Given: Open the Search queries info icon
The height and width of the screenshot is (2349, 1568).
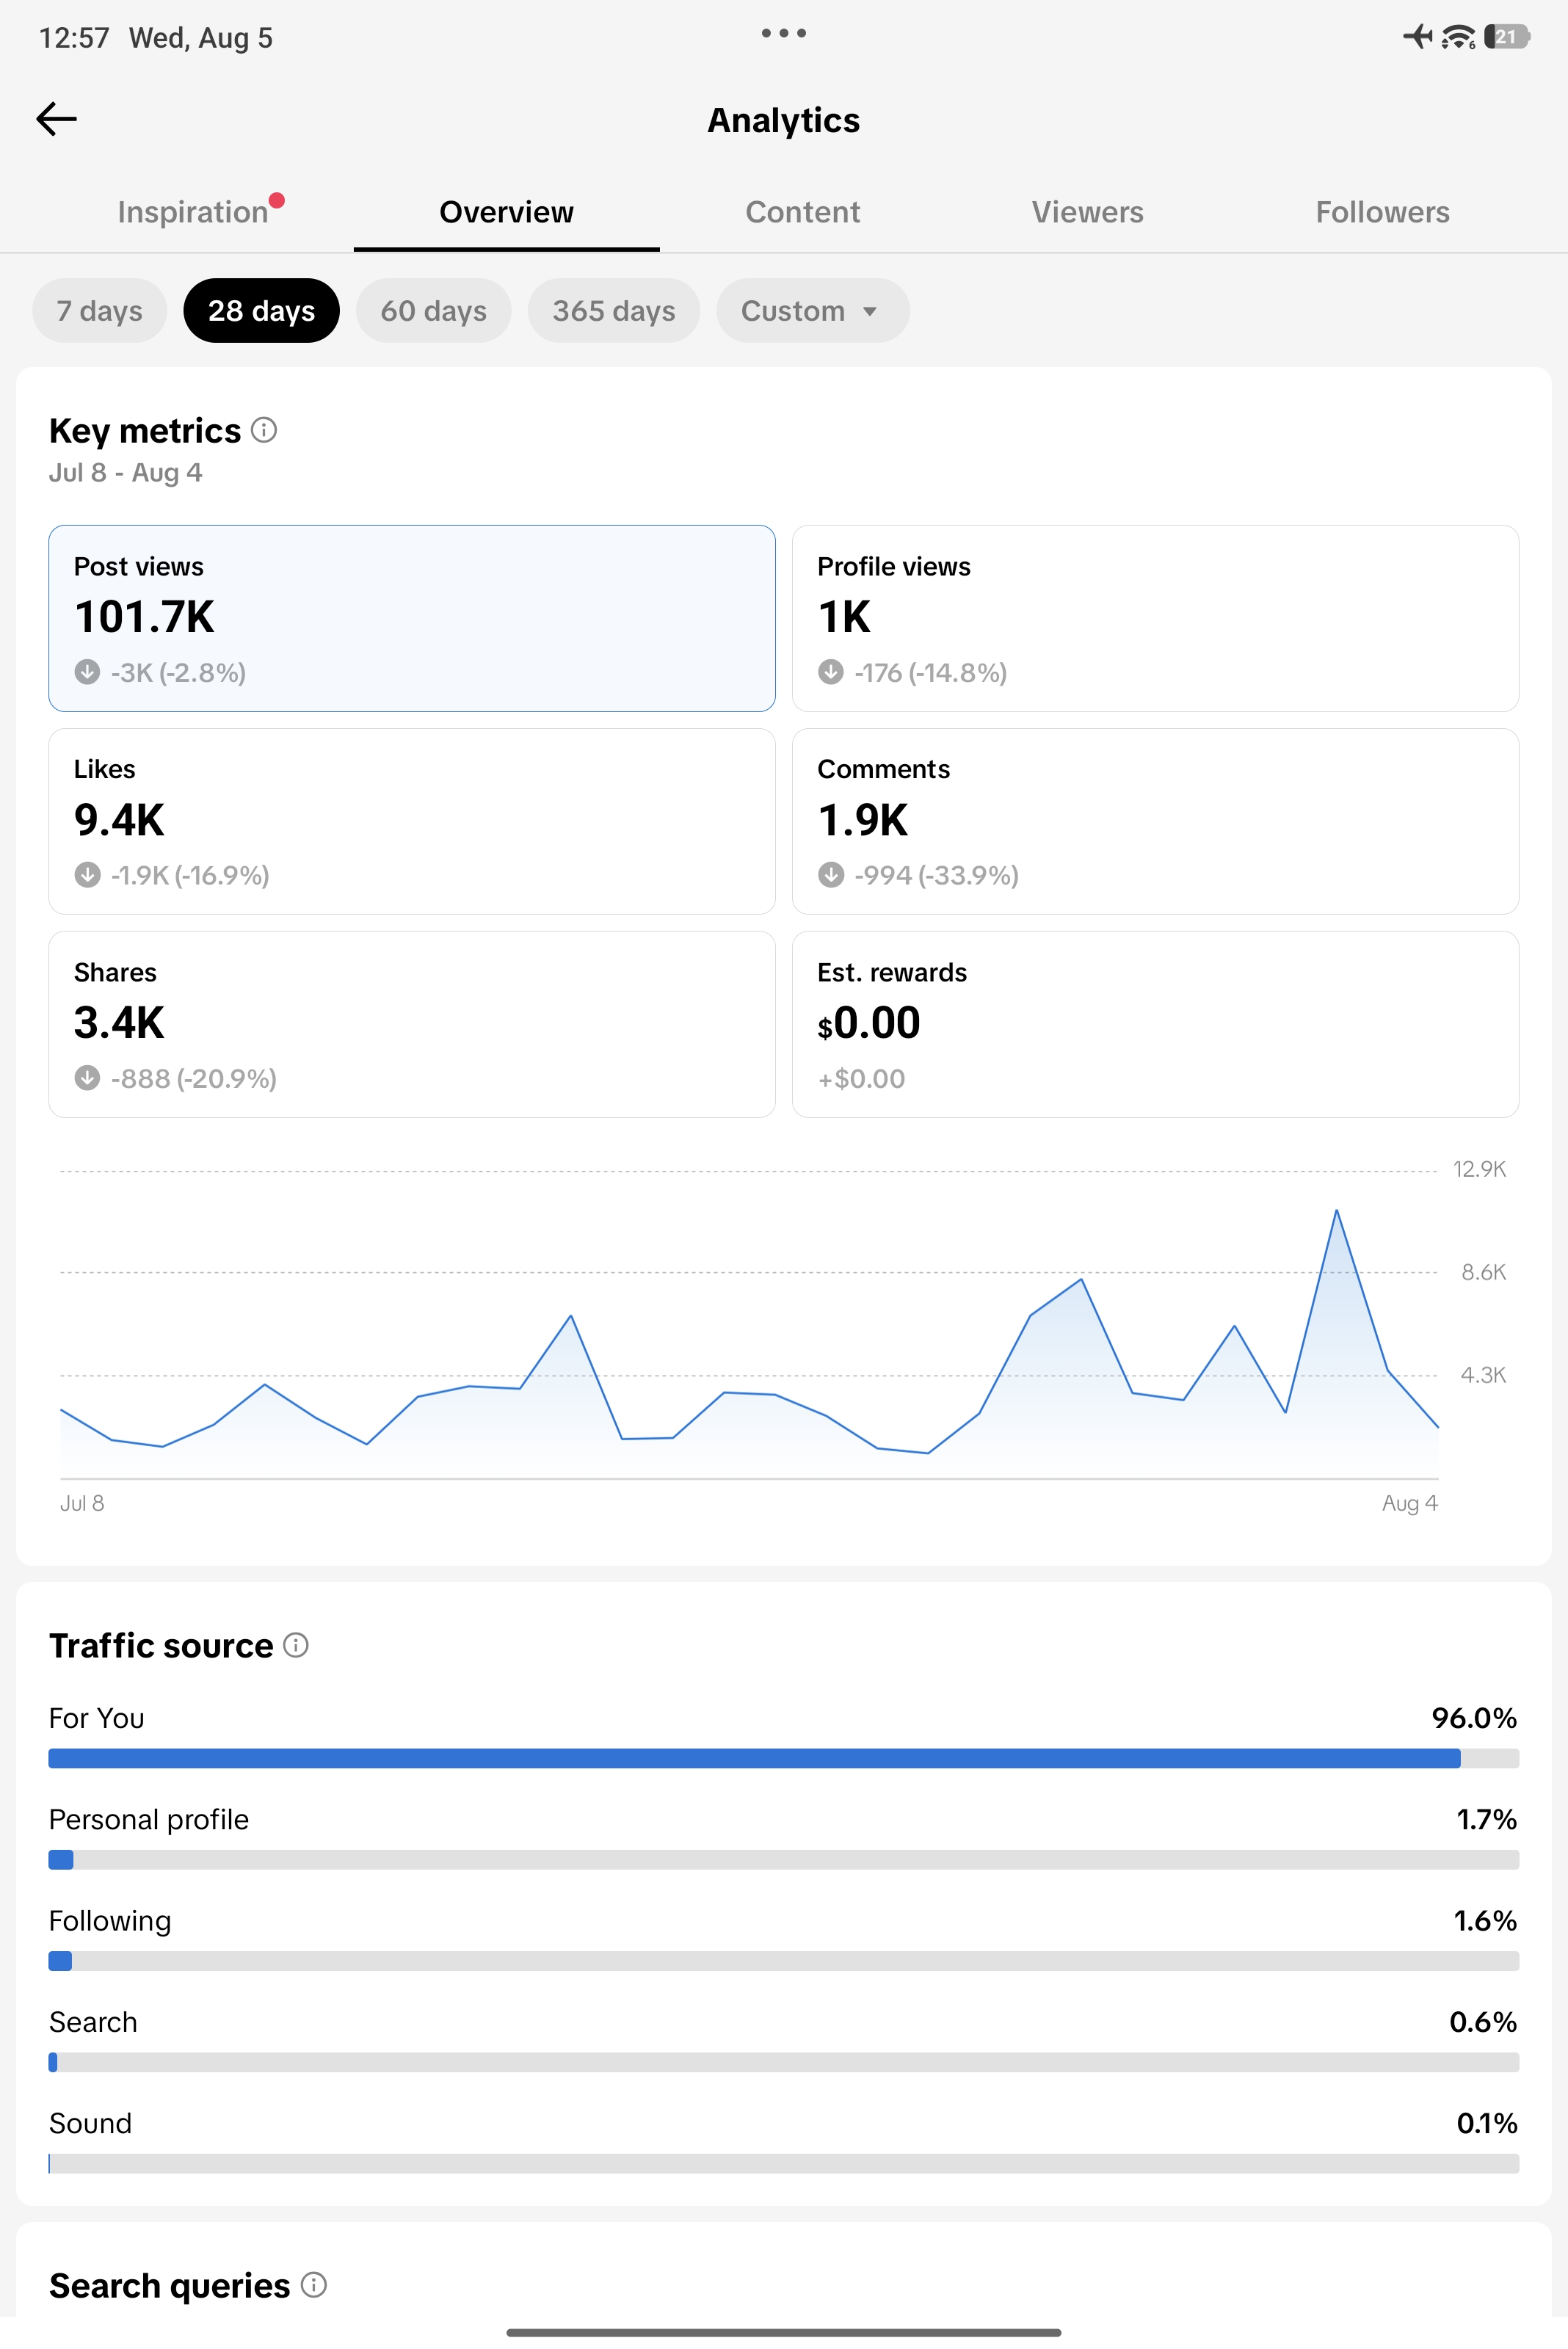Looking at the screenshot, I should coord(314,2285).
